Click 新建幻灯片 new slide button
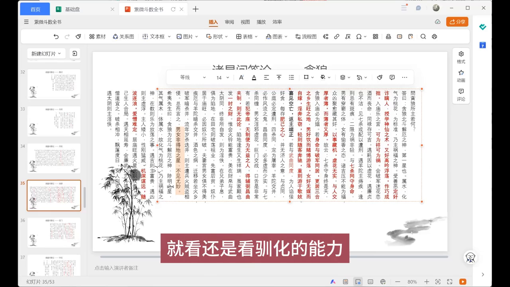Image resolution: width=510 pixels, height=287 pixels. (x=46, y=53)
